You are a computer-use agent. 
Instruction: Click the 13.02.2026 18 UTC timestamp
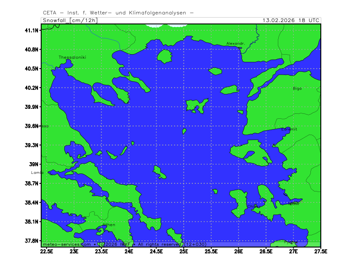291,20
